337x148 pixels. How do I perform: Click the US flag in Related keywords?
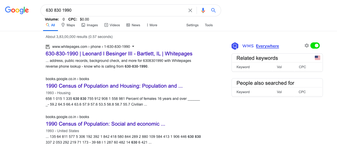(x=317, y=58)
